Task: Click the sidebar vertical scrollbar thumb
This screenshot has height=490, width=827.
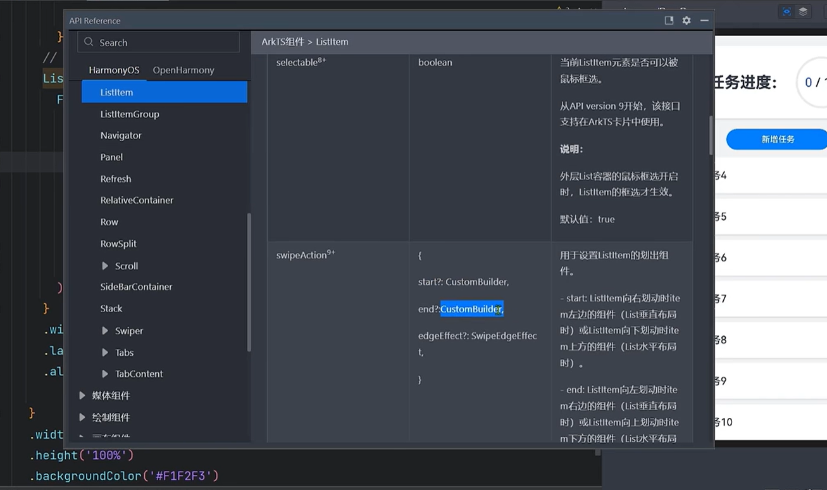Action: coord(249,282)
